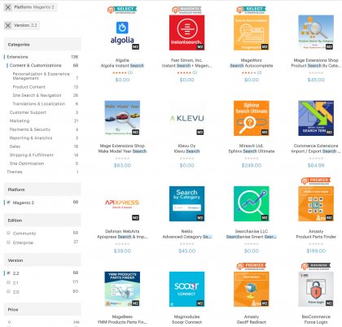Open the Apixpress logo tile
342x327 pixels.
coord(122,203)
